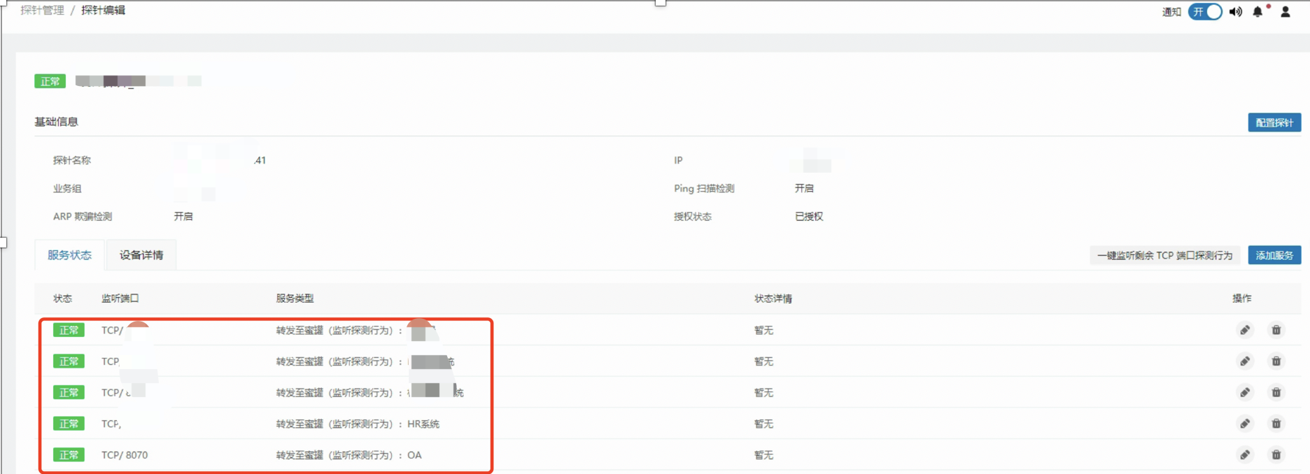Edit the TCP/8070 OA service row
Image resolution: width=1310 pixels, height=474 pixels.
tap(1245, 455)
